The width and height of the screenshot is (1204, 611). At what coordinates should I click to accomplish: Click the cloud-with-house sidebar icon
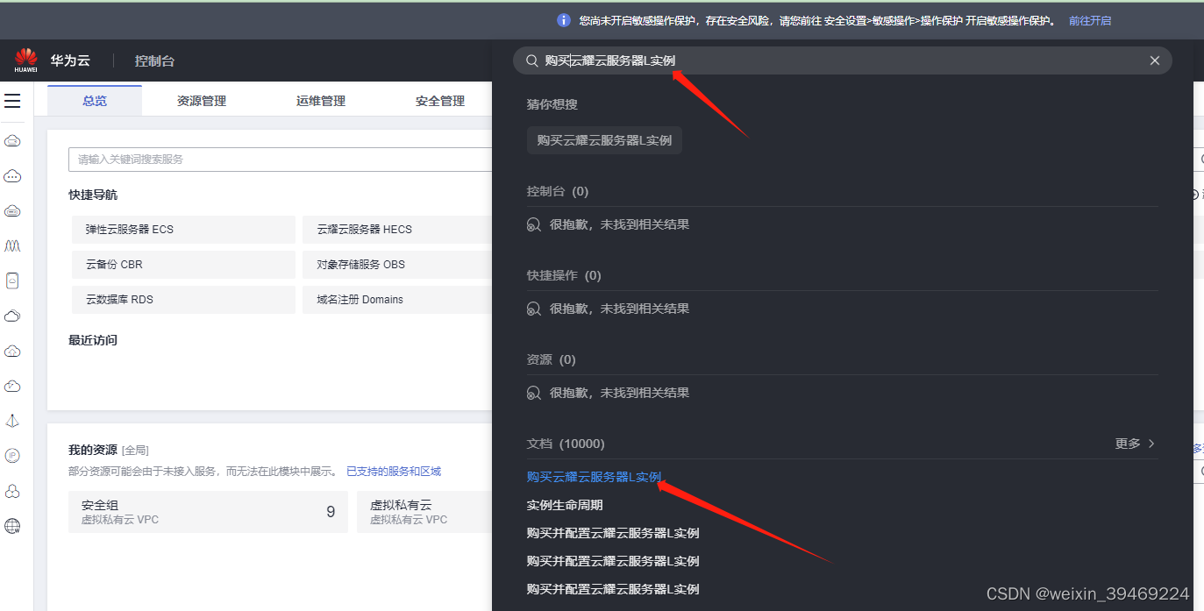(x=12, y=351)
